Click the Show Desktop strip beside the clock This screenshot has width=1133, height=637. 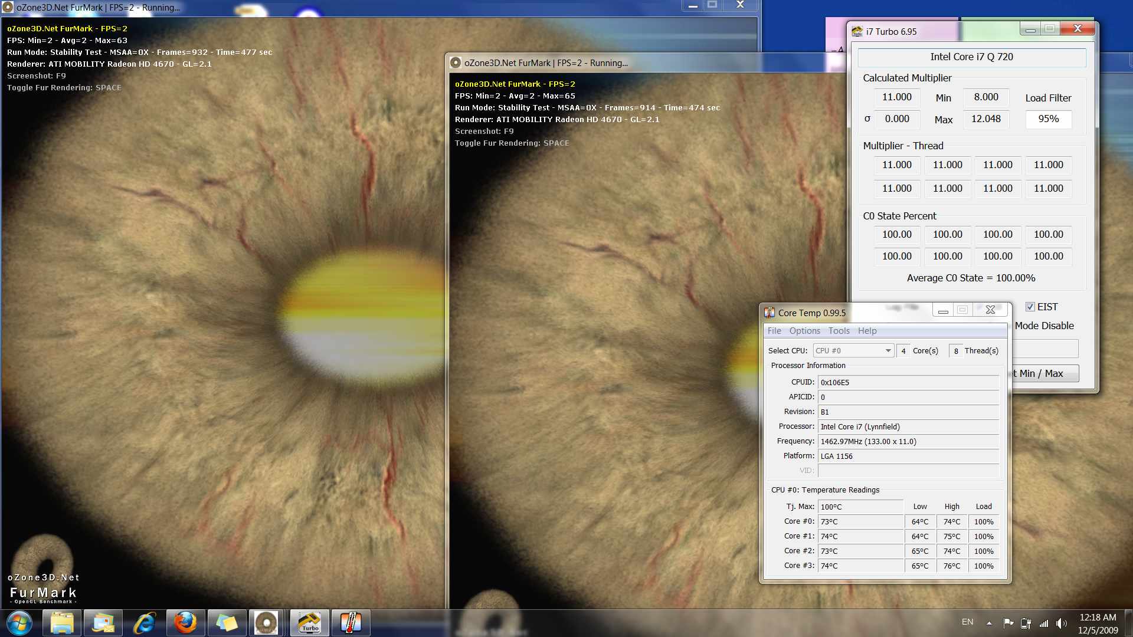point(1128,623)
